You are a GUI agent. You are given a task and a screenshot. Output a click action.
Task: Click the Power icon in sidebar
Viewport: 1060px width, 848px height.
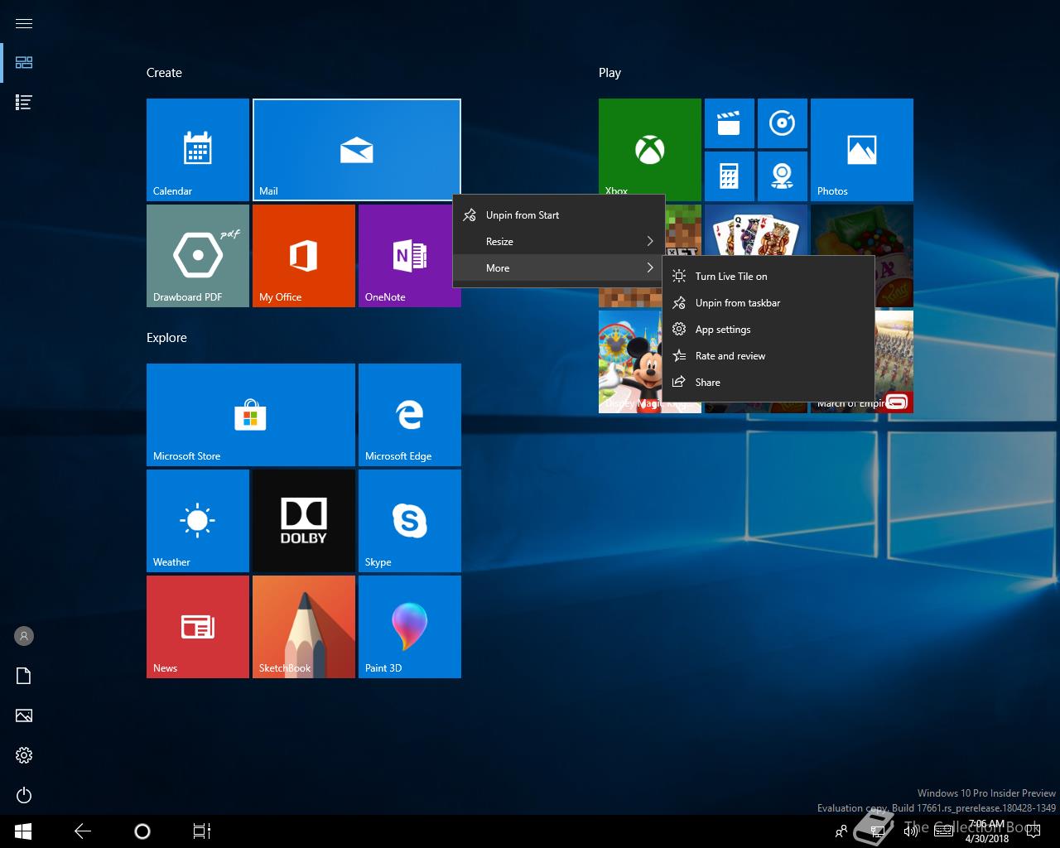(x=24, y=795)
